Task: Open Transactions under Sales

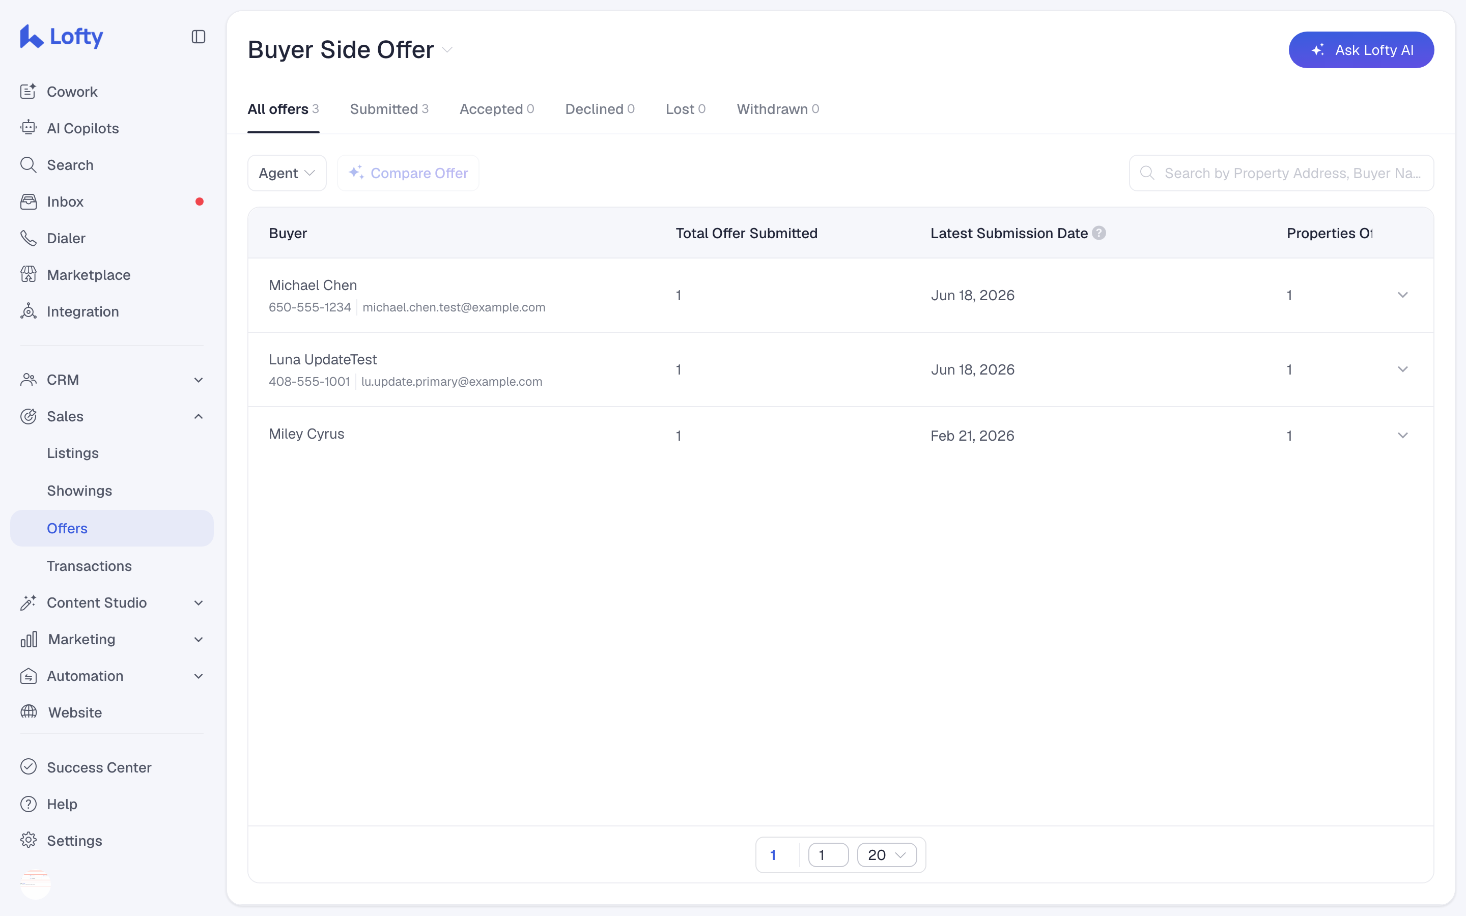Action: pyautogui.click(x=89, y=566)
